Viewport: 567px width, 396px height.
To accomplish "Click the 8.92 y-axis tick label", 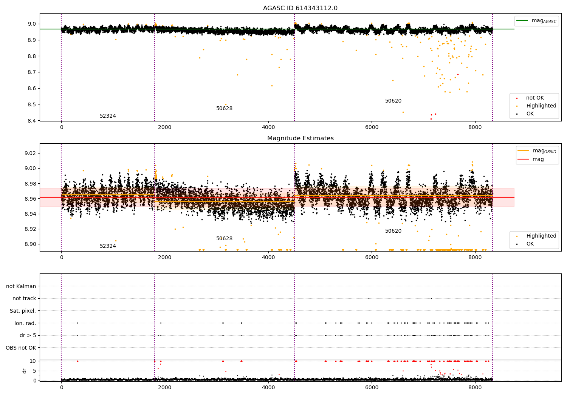I will point(31,229).
